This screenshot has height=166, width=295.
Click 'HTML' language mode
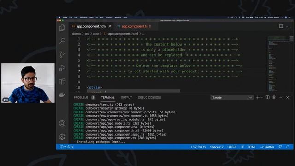click(x=252, y=147)
